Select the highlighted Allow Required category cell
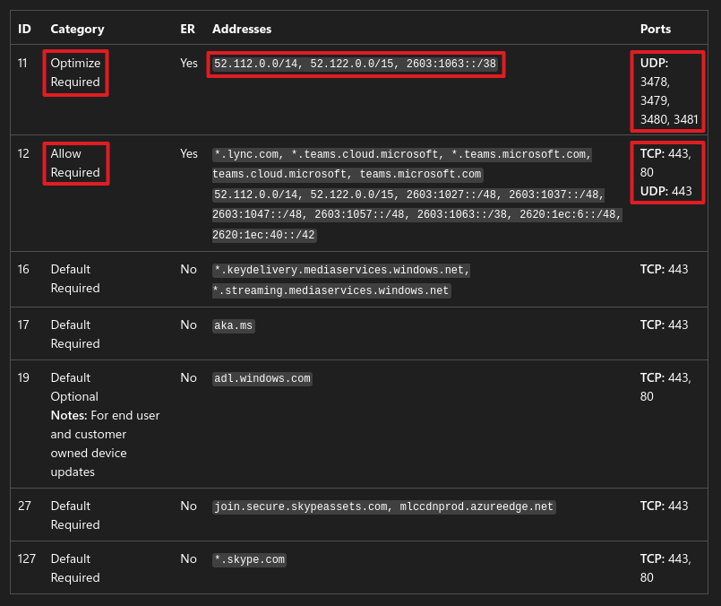721x606 pixels. coord(75,163)
